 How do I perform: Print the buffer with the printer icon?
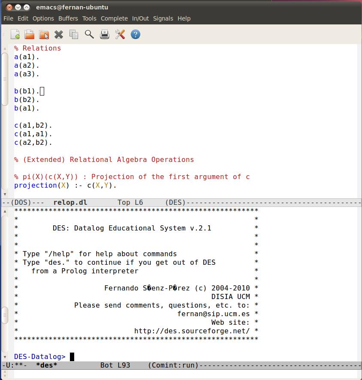tap(105, 34)
